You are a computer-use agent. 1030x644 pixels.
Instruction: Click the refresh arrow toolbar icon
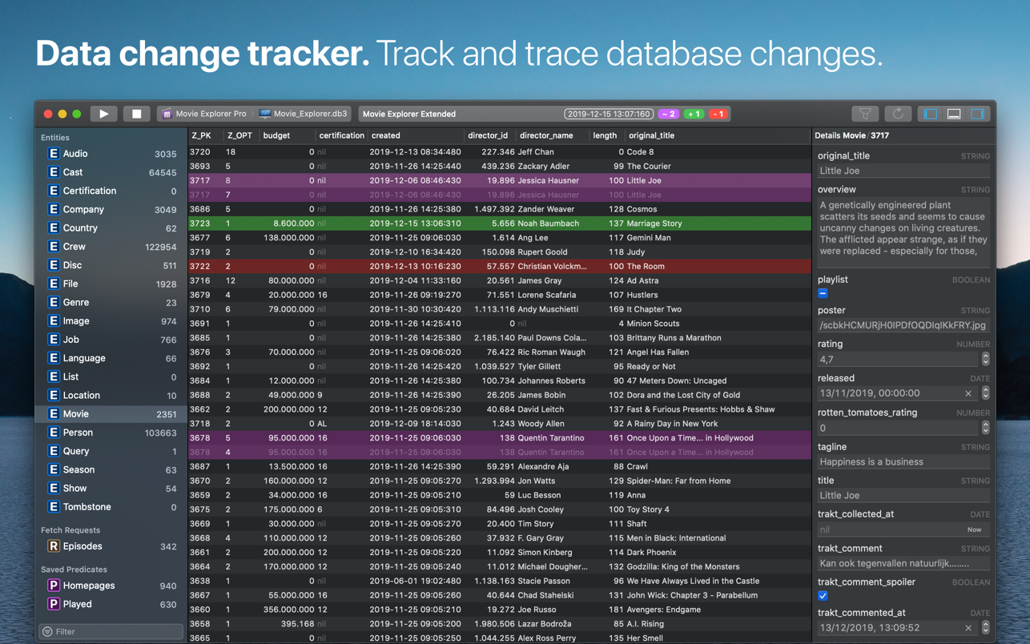(898, 114)
